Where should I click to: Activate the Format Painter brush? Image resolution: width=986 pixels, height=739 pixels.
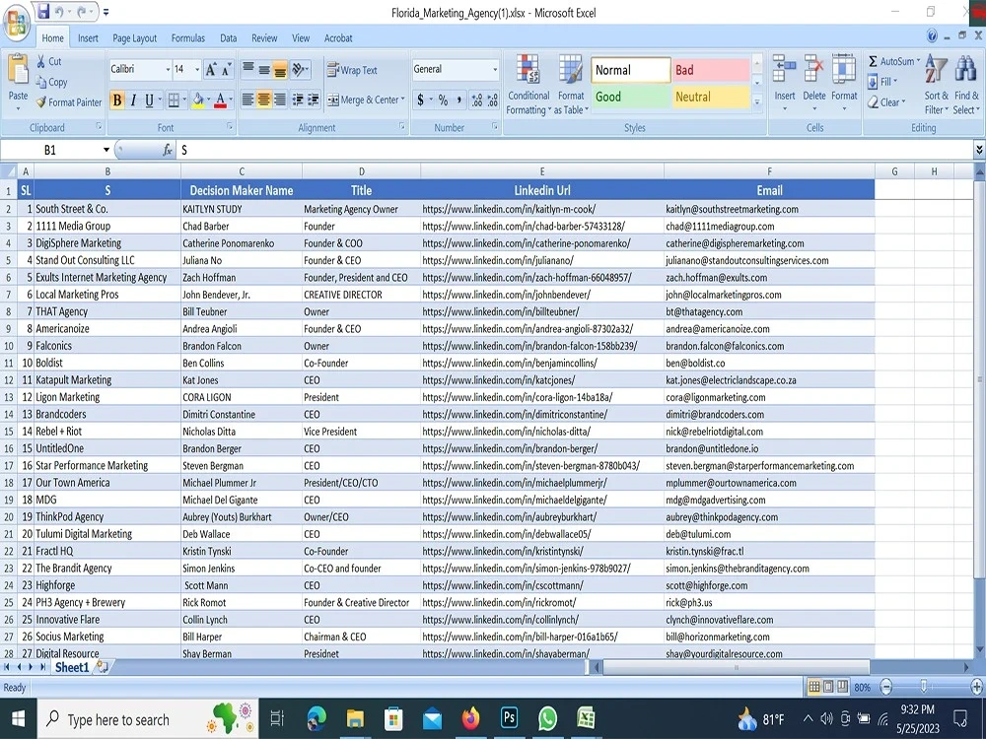[x=69, y=101]
